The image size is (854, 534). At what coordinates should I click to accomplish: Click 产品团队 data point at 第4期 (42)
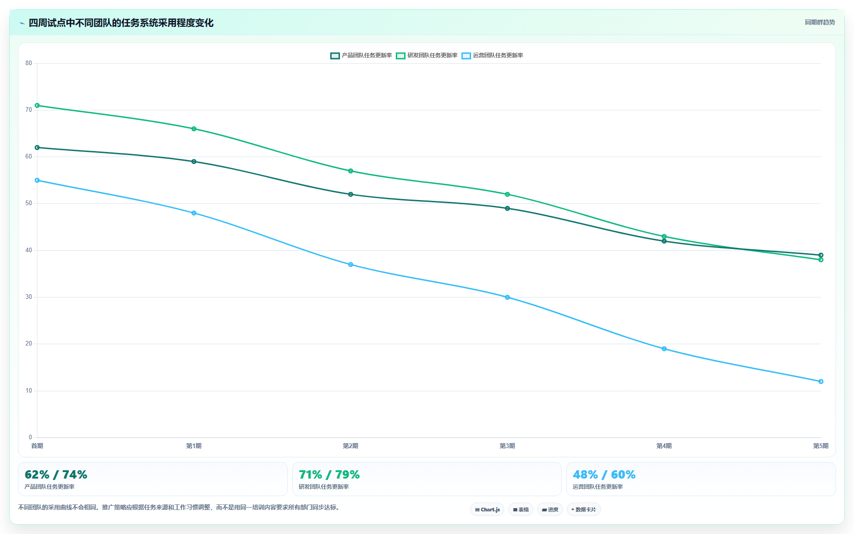click(x=664, y=241)
